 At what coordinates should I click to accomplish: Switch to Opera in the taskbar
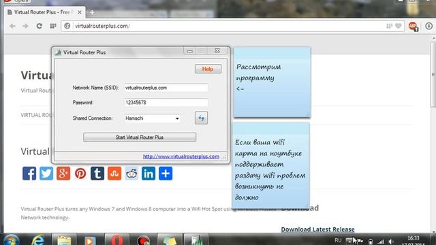tap(116, 240)
